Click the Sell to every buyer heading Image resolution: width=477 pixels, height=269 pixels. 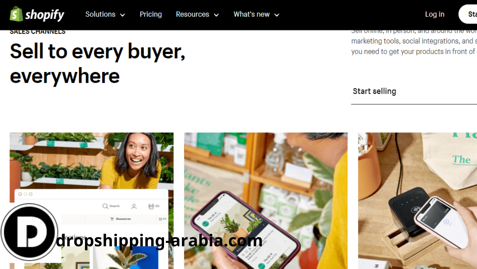click(97, 63)
